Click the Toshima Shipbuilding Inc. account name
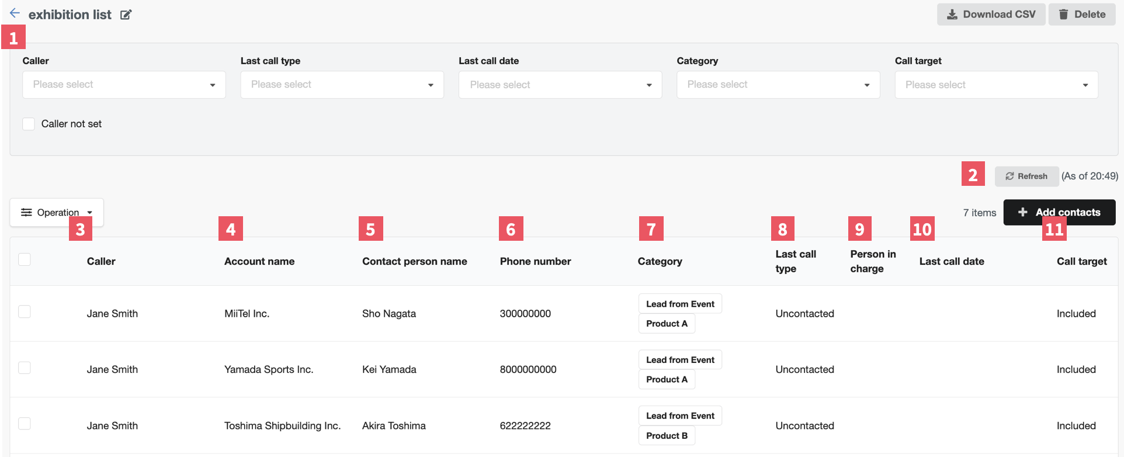The width and height of the screenshot is (1124, 457). [282, 425]
